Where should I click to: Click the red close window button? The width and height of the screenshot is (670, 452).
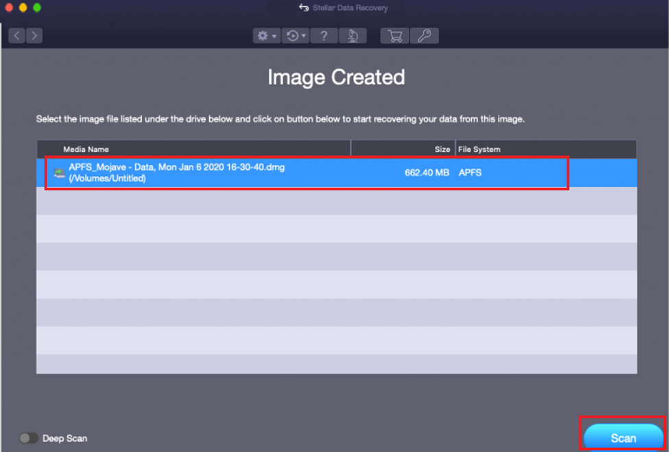coord(10,8)
